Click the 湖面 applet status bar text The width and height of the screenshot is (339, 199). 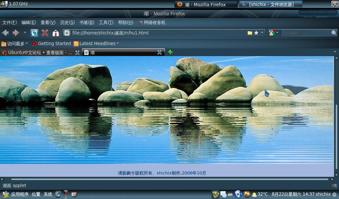14,186
